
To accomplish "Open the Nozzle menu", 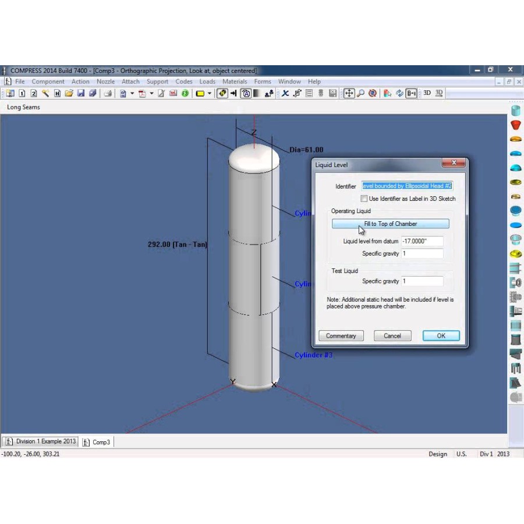I will coord(105,81).
